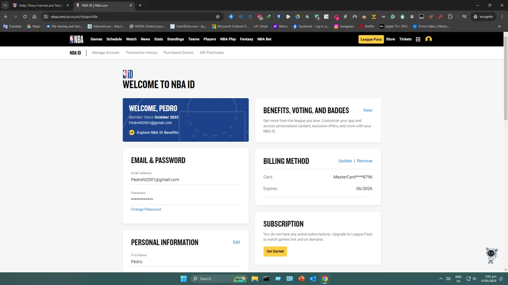The image size is (508, 285).
Task: Open the NBA apps grid menu
Action: pyautogui.click(x=418, y=39)
